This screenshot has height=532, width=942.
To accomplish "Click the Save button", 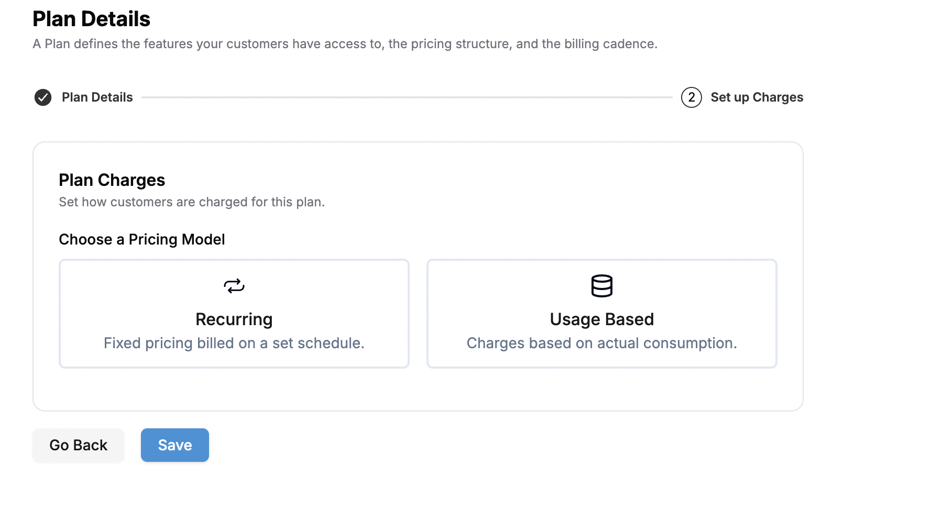I will pyautogui.click(x=175, y=445).
